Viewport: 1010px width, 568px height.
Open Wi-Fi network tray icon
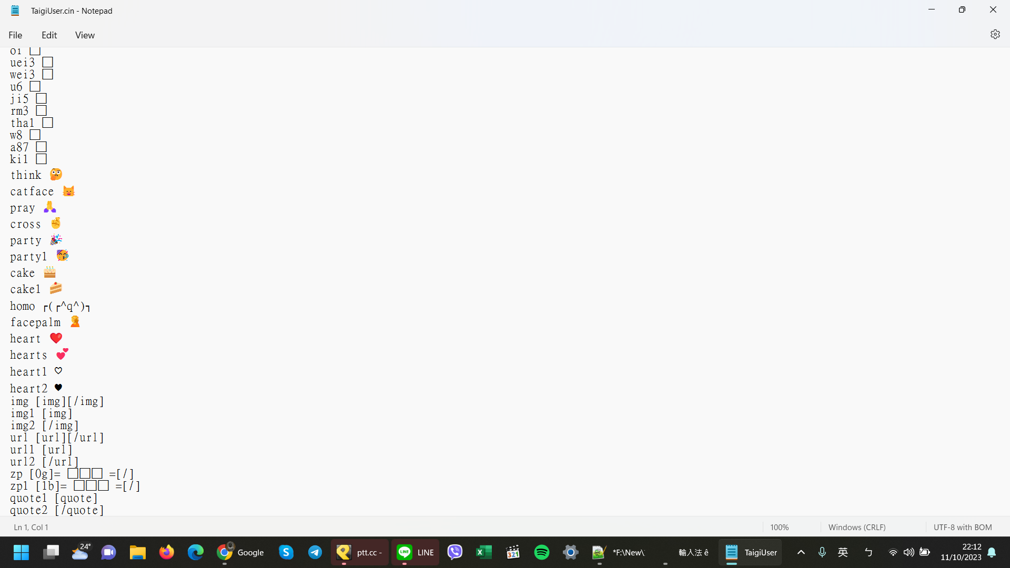pyautogui.click(x=893, y=552)
